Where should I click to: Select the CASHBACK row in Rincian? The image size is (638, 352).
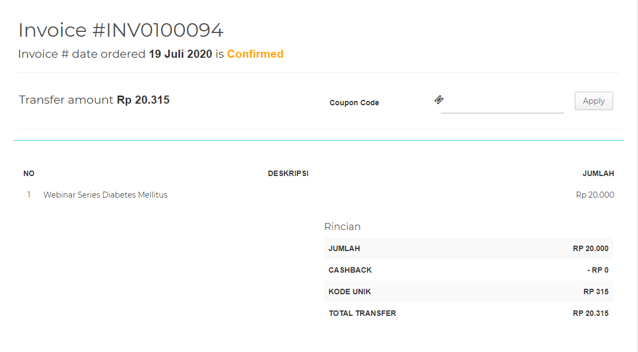point(468,270)
